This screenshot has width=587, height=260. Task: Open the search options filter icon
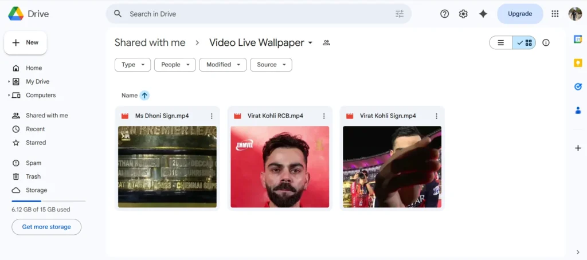400,14
